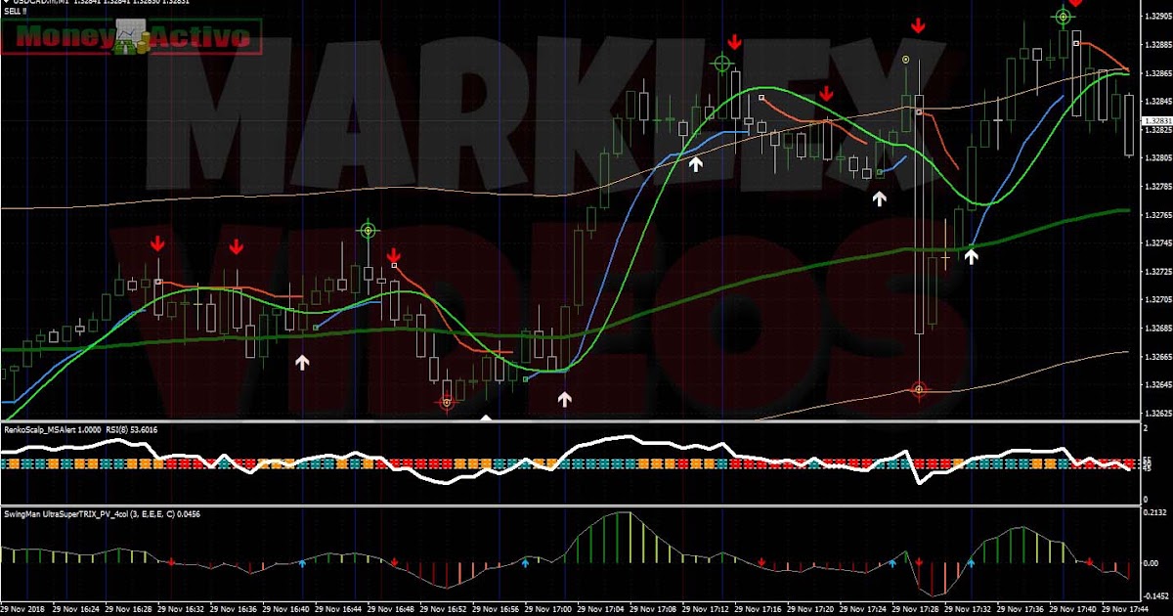Click the green target marker at chart's highest candle
This screenshot has width=1173, height=616.
[x=1064, y=17]
